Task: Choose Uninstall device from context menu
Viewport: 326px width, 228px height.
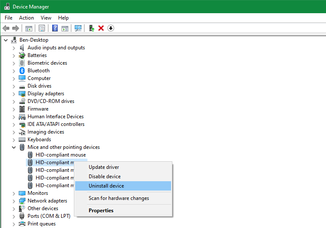Action: tap(106, 186)
